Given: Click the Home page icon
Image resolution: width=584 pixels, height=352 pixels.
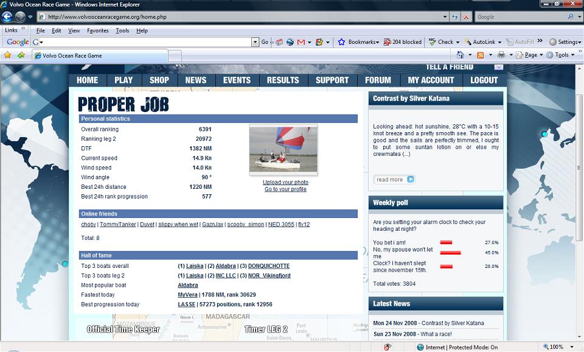Looking at the screenshot, I should [461, 55].
